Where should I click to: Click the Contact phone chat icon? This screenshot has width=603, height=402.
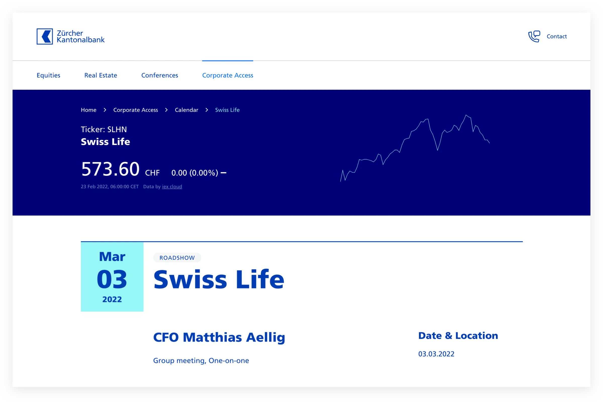pyautogui.click(x=534, y=36)
